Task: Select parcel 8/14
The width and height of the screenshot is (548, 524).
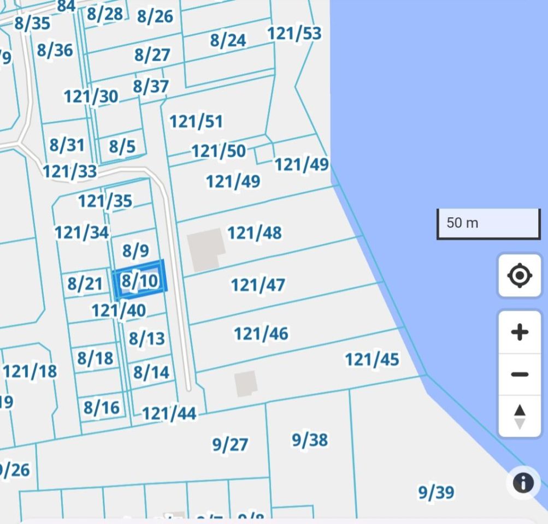Action: click(151, 372)
